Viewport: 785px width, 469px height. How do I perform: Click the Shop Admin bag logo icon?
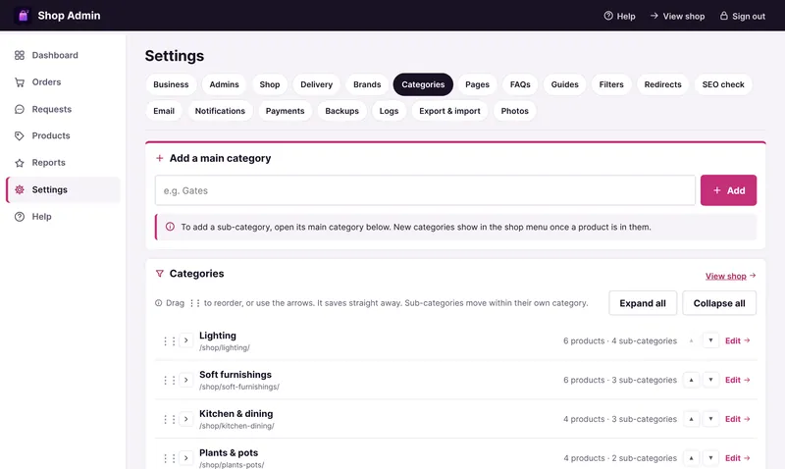click(x=23, y=16)
